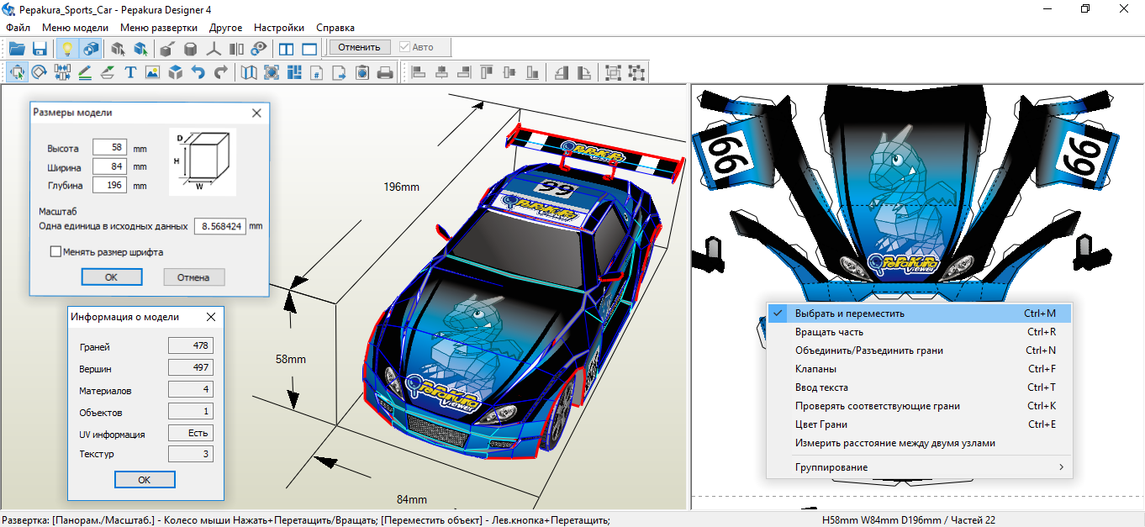Select Объединить/Разъединить грани menu entry
Screen dimensions: 1145x527
click(920, 350)
